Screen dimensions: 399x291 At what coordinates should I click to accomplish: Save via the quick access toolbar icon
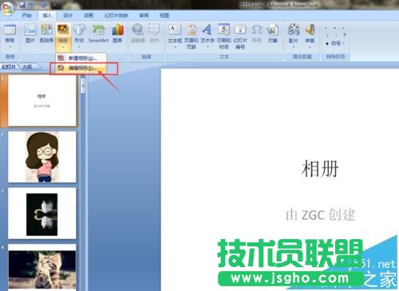tap(22, 5)
